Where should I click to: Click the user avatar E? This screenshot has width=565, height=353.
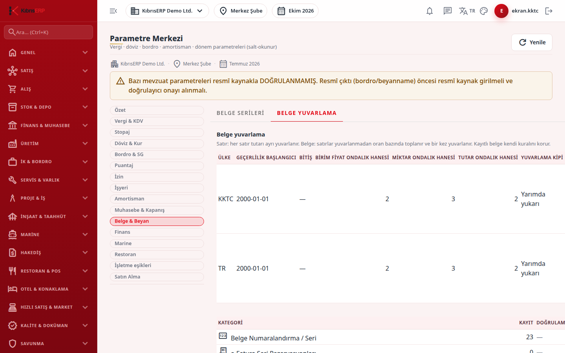[x=501, y=11]
